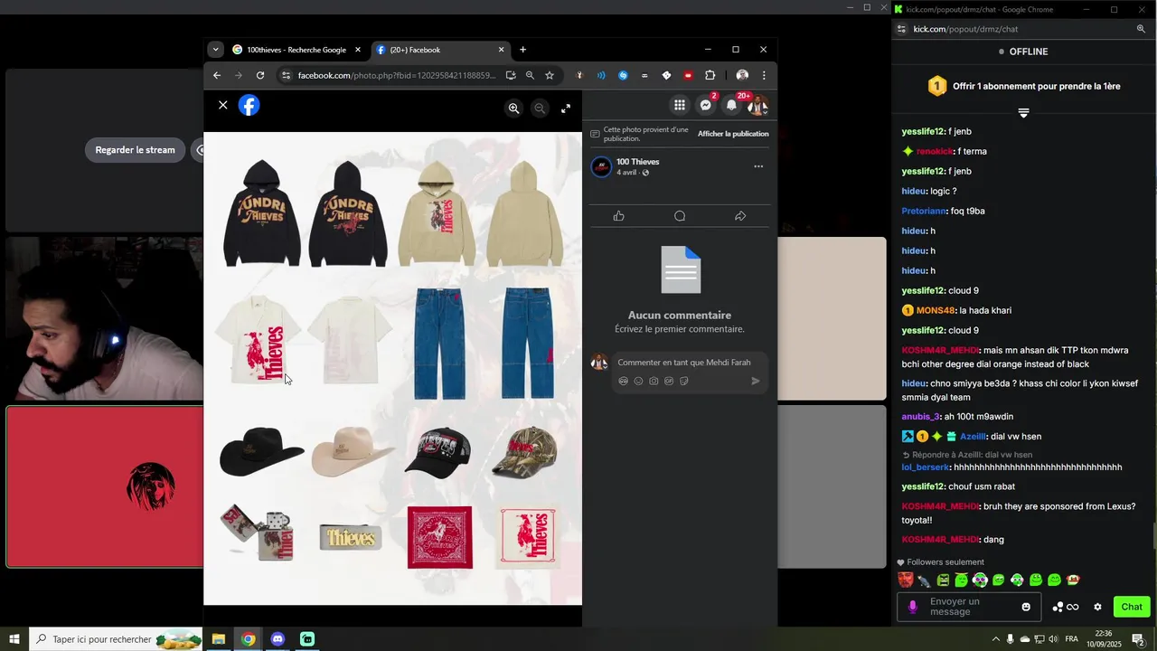The width and height of the screenshot is (1157, 651).
Task: Click the Shazam extension icon
Action: 623,76
